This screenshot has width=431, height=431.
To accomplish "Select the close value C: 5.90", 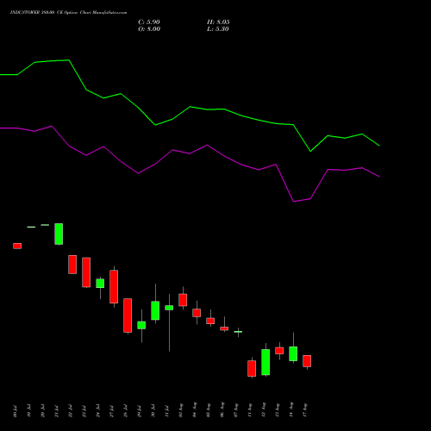I will pos(149,22).
